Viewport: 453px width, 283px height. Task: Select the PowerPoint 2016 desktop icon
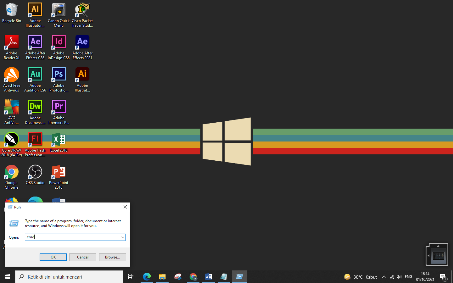point(59,177)
